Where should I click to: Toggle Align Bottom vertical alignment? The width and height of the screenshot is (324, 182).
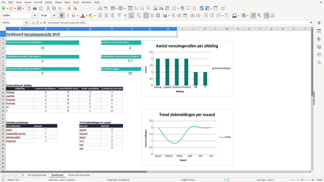point(131,16)
